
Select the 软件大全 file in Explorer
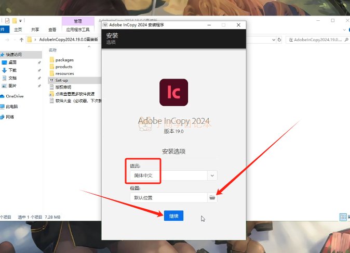(x=75, y=100)
